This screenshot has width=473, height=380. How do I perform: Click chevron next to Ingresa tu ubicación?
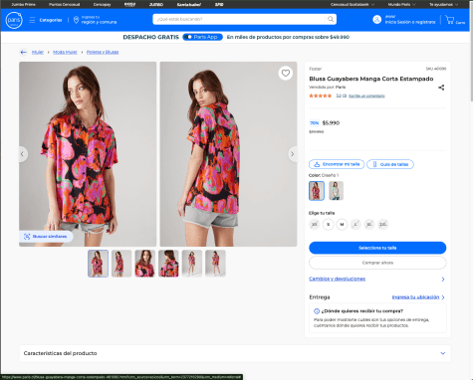pyautogui.click(x=443, y=297)
